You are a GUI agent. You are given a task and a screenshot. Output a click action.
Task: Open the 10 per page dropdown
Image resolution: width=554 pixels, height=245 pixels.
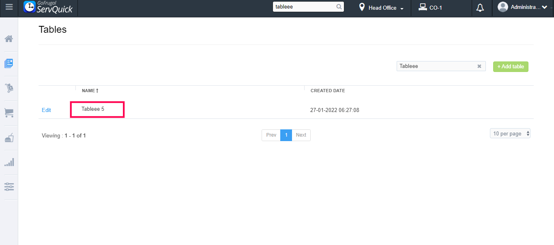(x=510, y=133)
